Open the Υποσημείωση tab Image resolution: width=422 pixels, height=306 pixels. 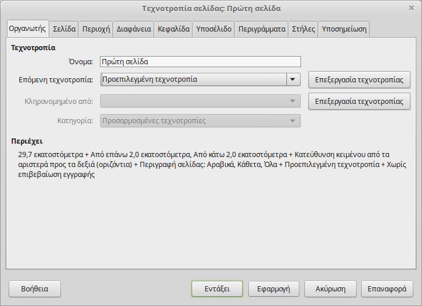344,29
